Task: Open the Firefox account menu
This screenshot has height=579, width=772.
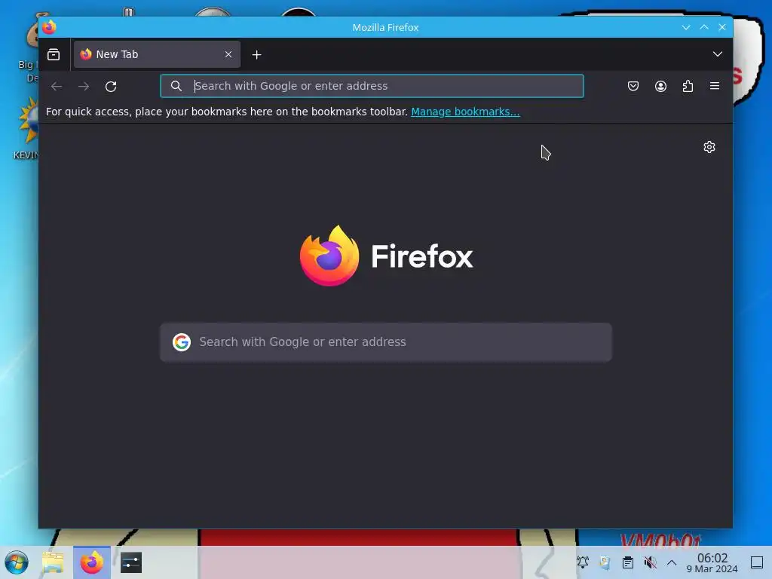Action: [660, 87]
